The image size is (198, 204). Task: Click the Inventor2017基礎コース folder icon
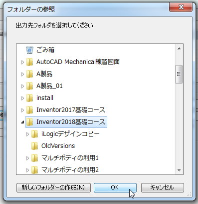[30, 110]
